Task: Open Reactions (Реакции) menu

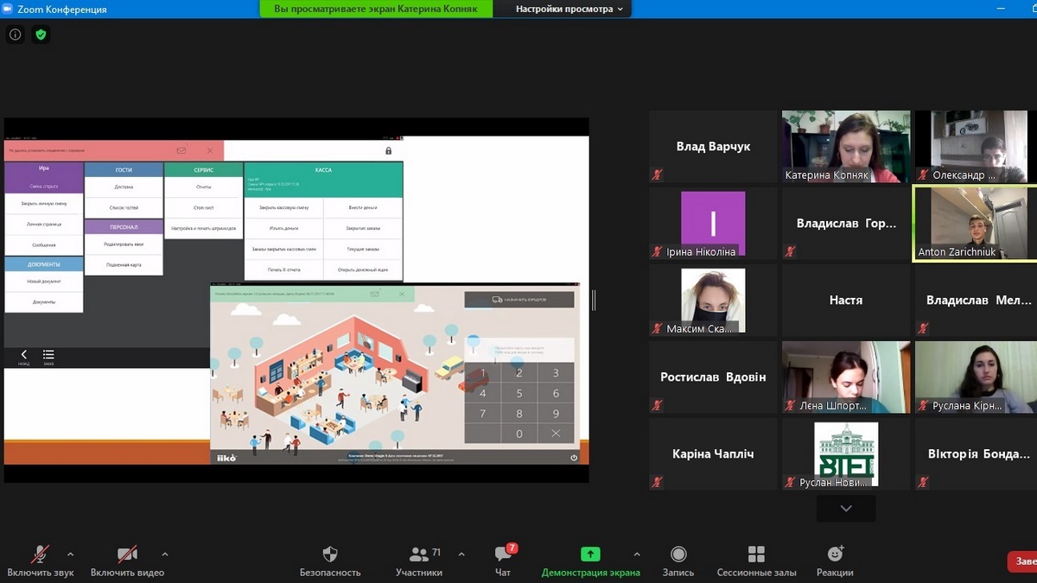Action: click(835, 561)
